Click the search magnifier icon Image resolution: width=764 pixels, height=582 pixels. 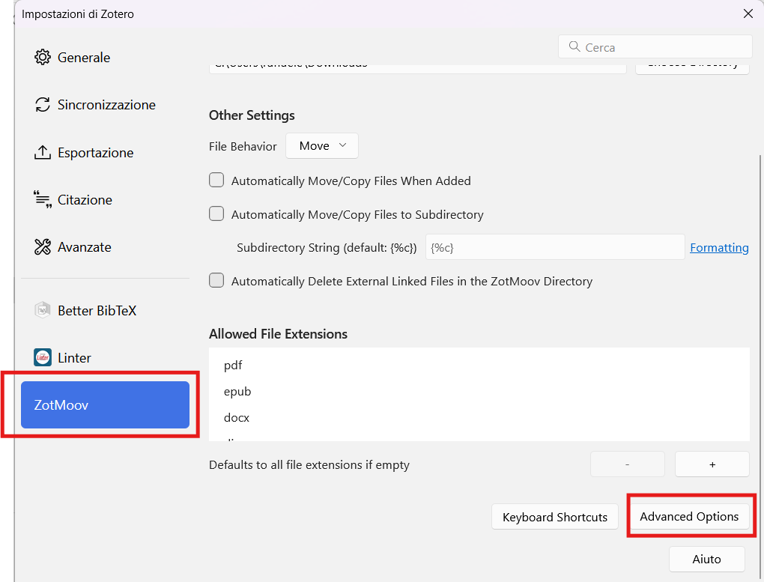[574, 46]
